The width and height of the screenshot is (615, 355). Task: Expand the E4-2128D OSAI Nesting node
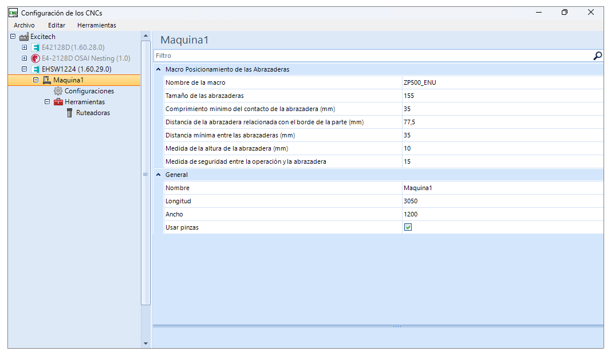(x=24, y=58)
